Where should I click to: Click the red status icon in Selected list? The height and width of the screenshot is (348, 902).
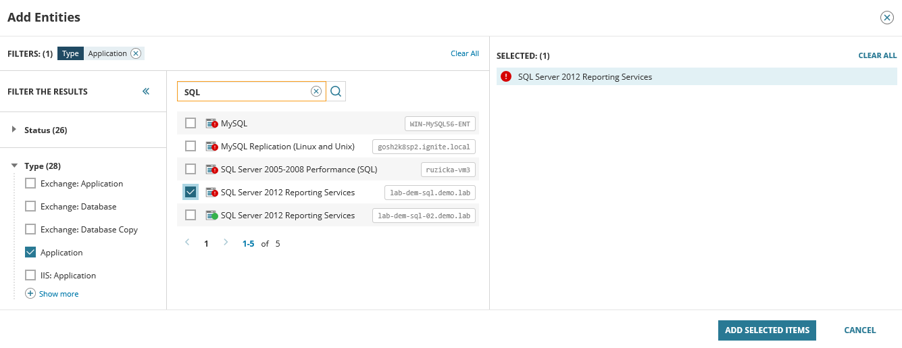[505, 77]
